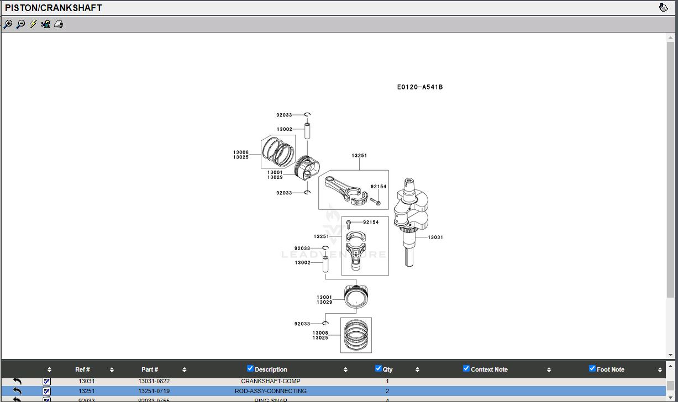Toggle the Foot Note column checkbox
Viewport: 678px width, 402px height.
click(x=592, y=368)
